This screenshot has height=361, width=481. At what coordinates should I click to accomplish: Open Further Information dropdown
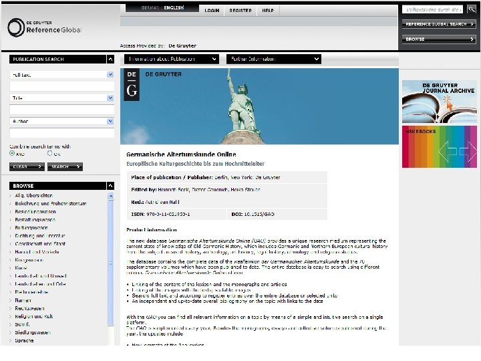pyautogui.click(x=274, y=59)
